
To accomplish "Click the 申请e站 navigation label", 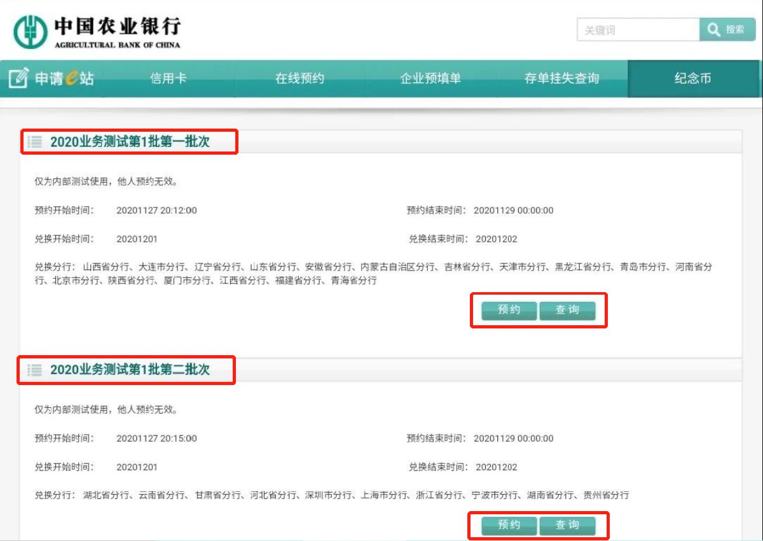I will pyautogui.click(x=64, y=79).
